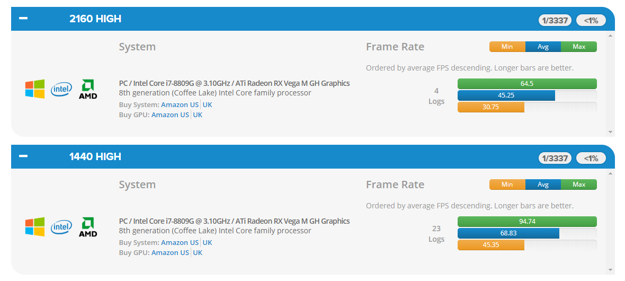The image size is (625, 281).
Task: Toggle Avg frame rate in 2160 HIGH panel
Action: coord(543,47)
